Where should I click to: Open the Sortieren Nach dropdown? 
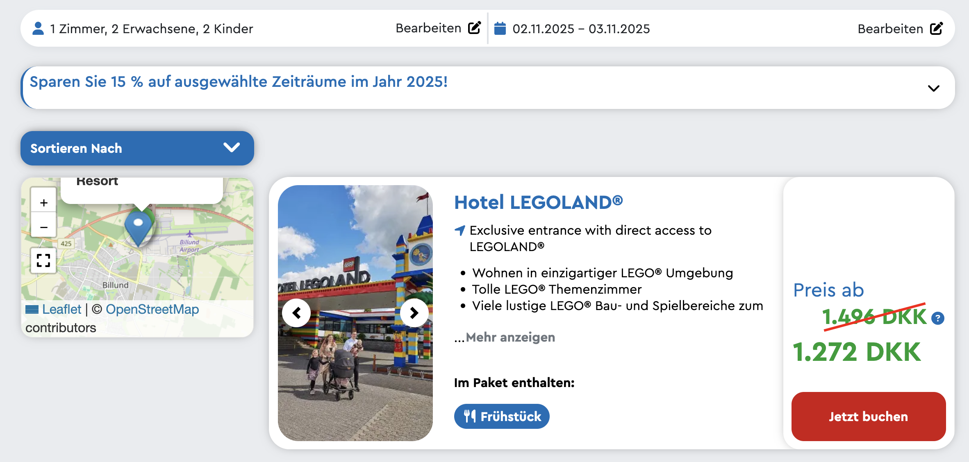tap(137, 148)
